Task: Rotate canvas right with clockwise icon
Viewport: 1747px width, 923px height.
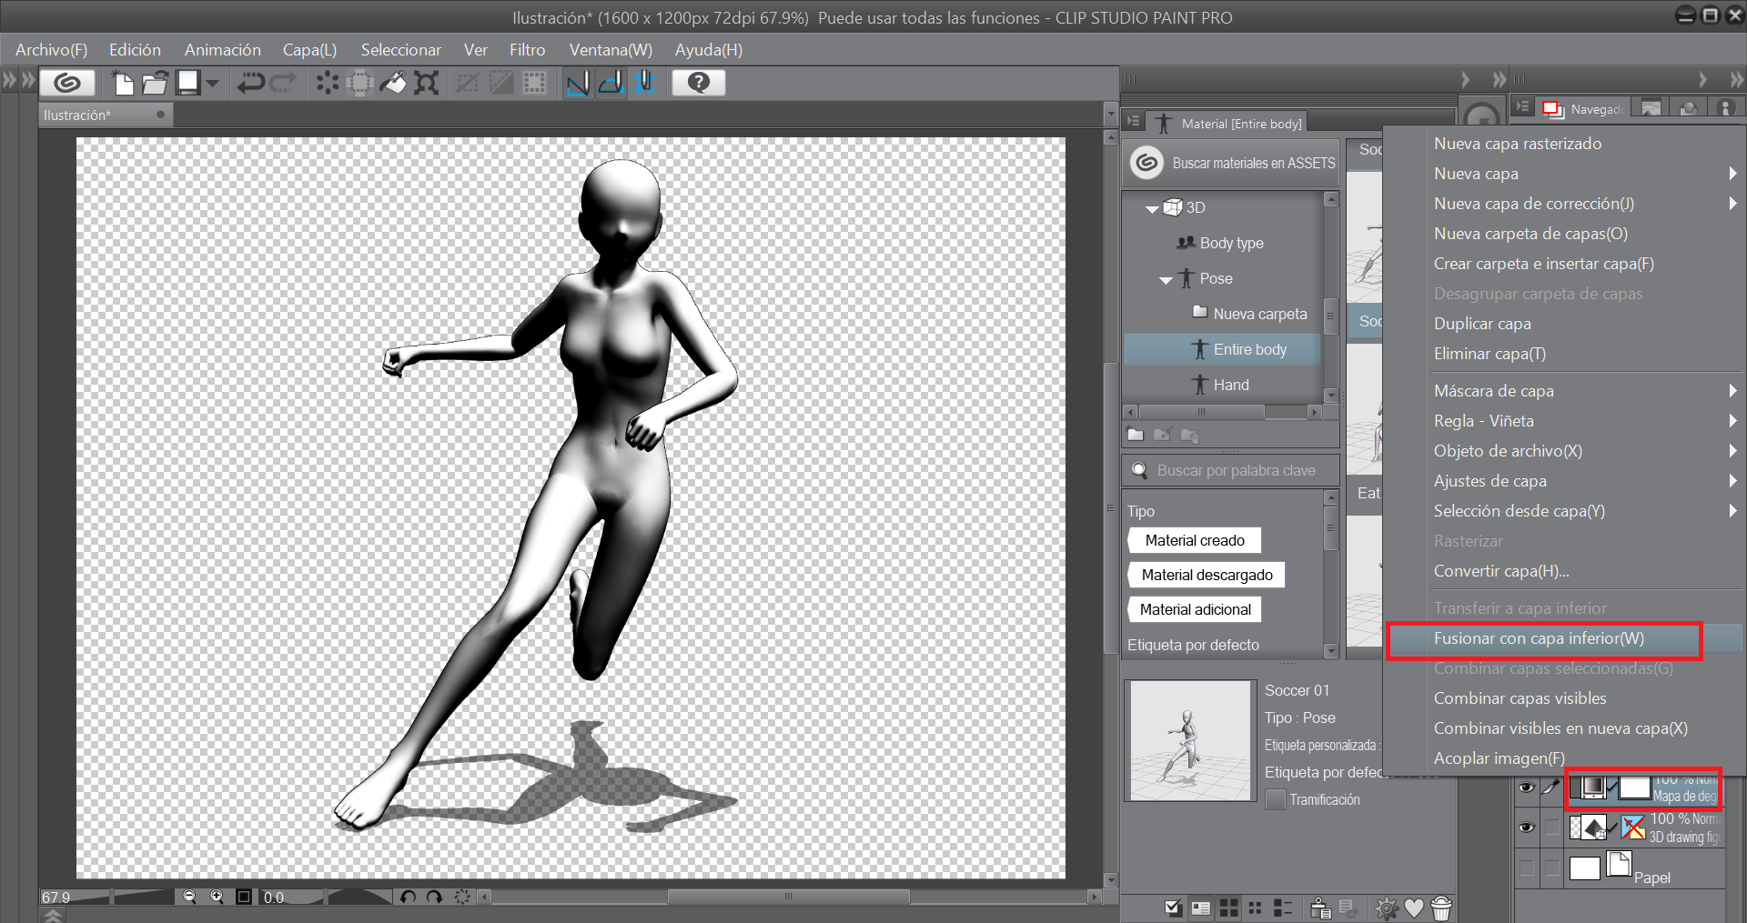Action: pos(435,897)
